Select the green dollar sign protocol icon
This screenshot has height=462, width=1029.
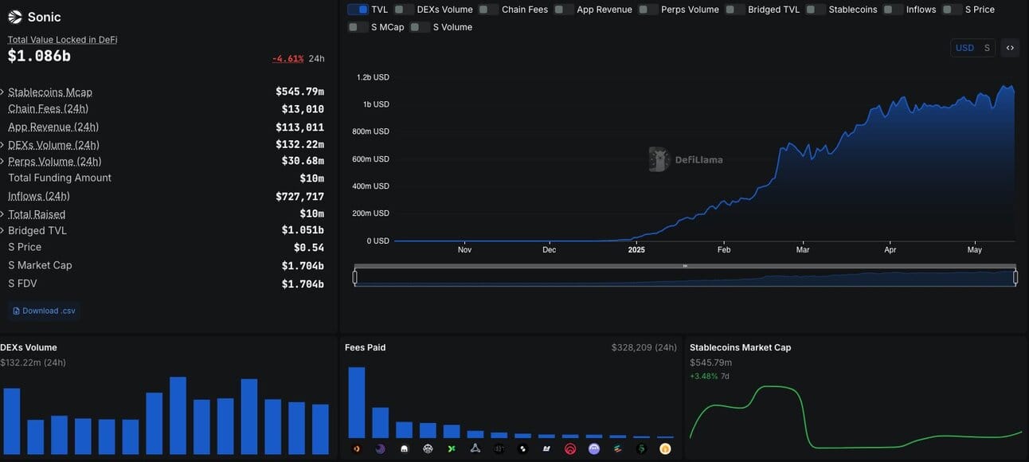pos(642,449)
